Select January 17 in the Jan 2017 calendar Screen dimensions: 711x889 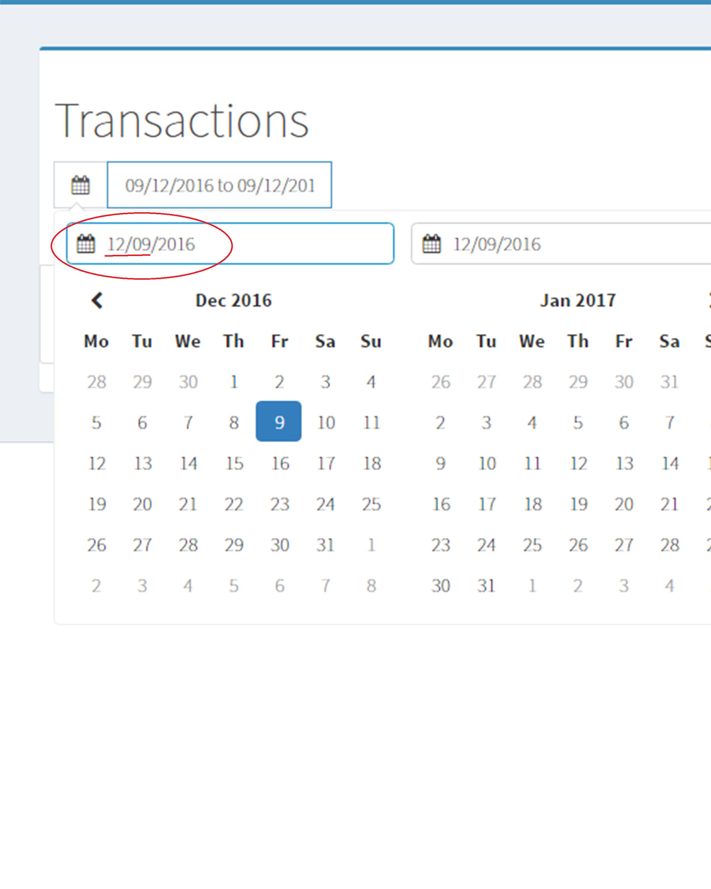click(x=486, y=504)
